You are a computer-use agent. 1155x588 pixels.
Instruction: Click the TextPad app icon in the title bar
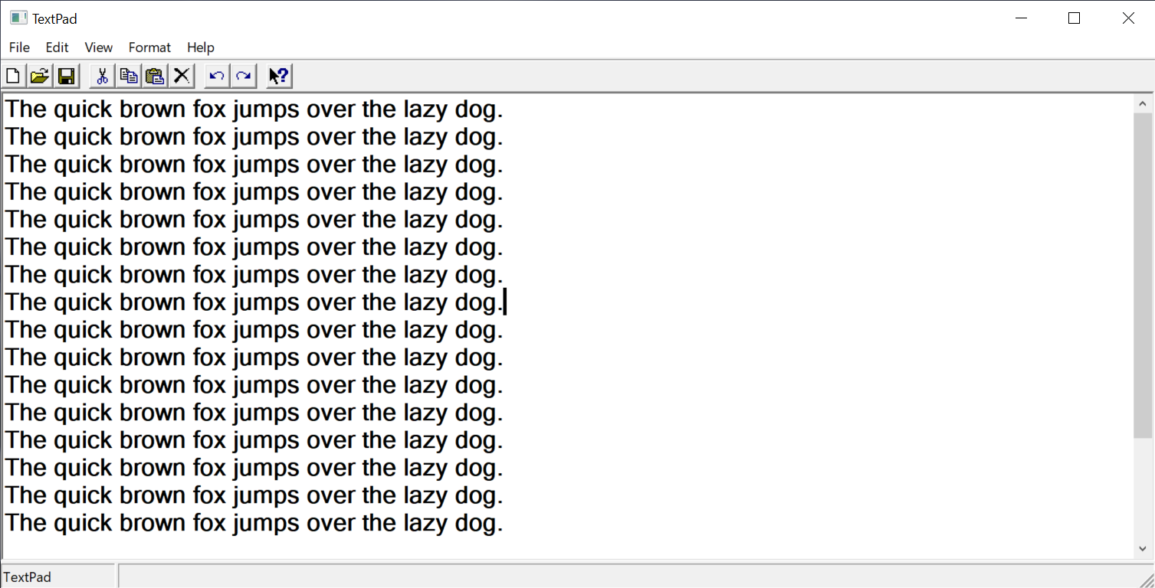(x=18, y=18)
